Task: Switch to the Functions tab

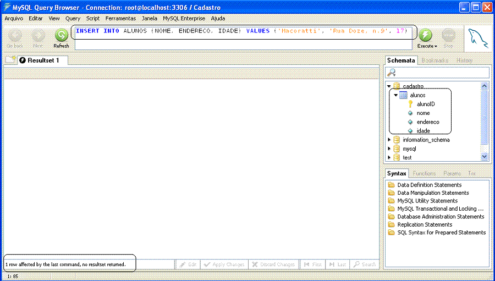Action: (x=424, y=173)
